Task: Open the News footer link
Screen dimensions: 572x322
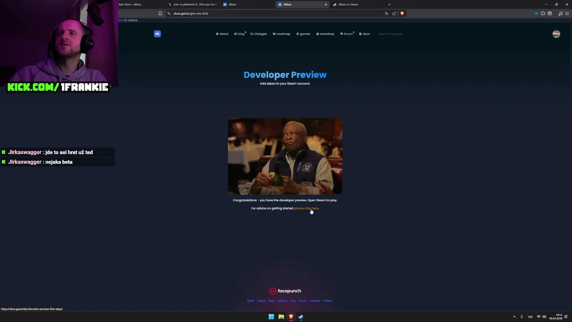Action: coord(251,301)
